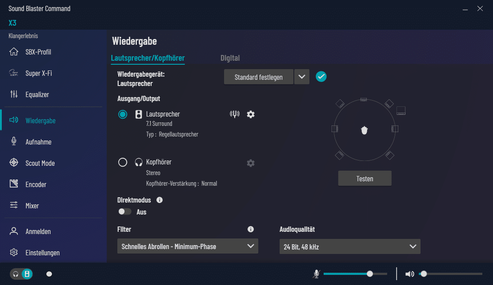Open the Filter dropdown Schnelles Abrollen

point(187,246)
